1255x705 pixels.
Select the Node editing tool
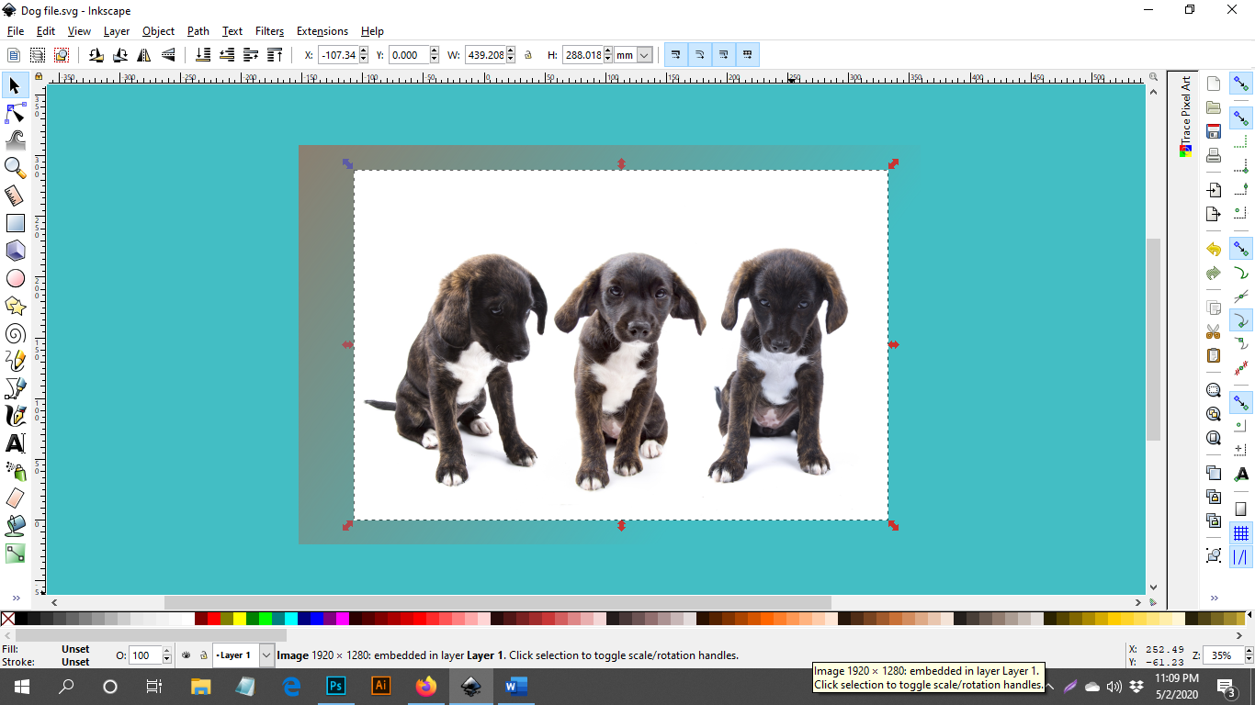[x=15, y=113]
